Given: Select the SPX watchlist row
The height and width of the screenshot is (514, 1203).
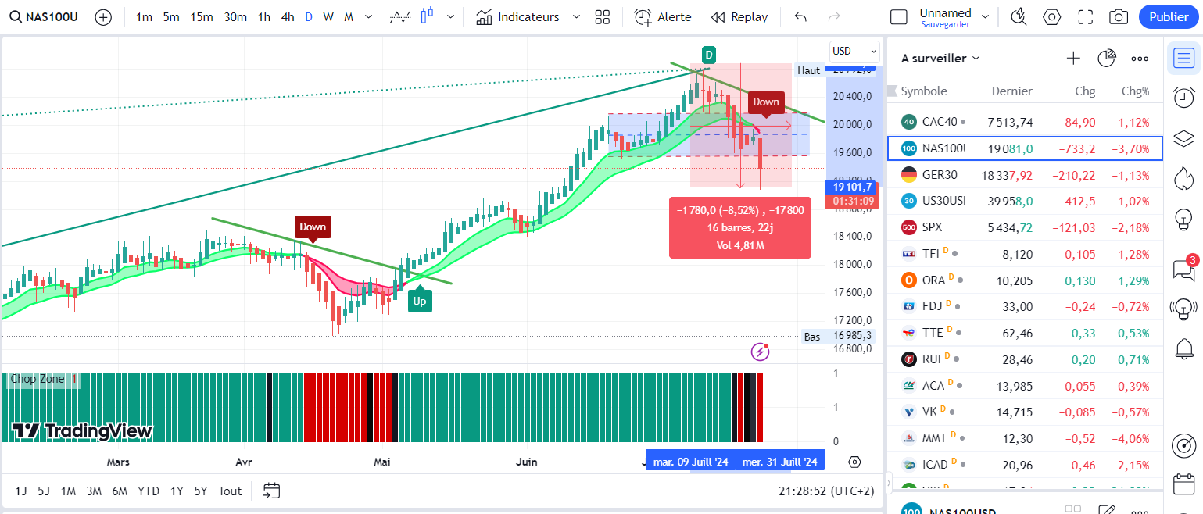Looking at the screenshot, I should [x=1026, y=227].
